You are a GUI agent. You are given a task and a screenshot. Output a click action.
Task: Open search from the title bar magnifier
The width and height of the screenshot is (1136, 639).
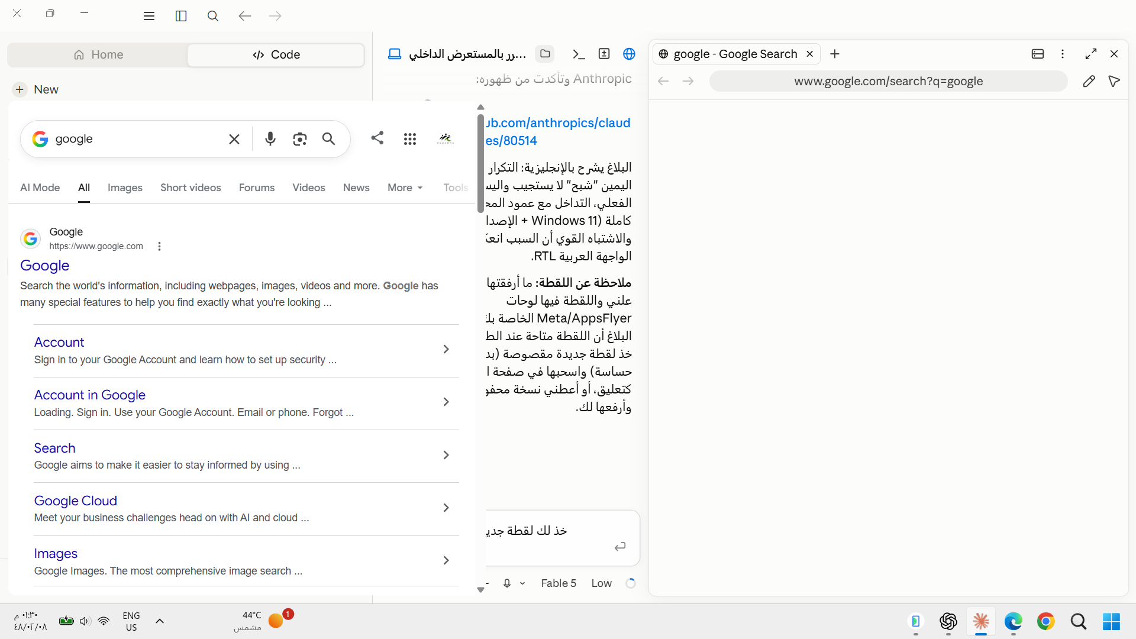tap(213, 16)
